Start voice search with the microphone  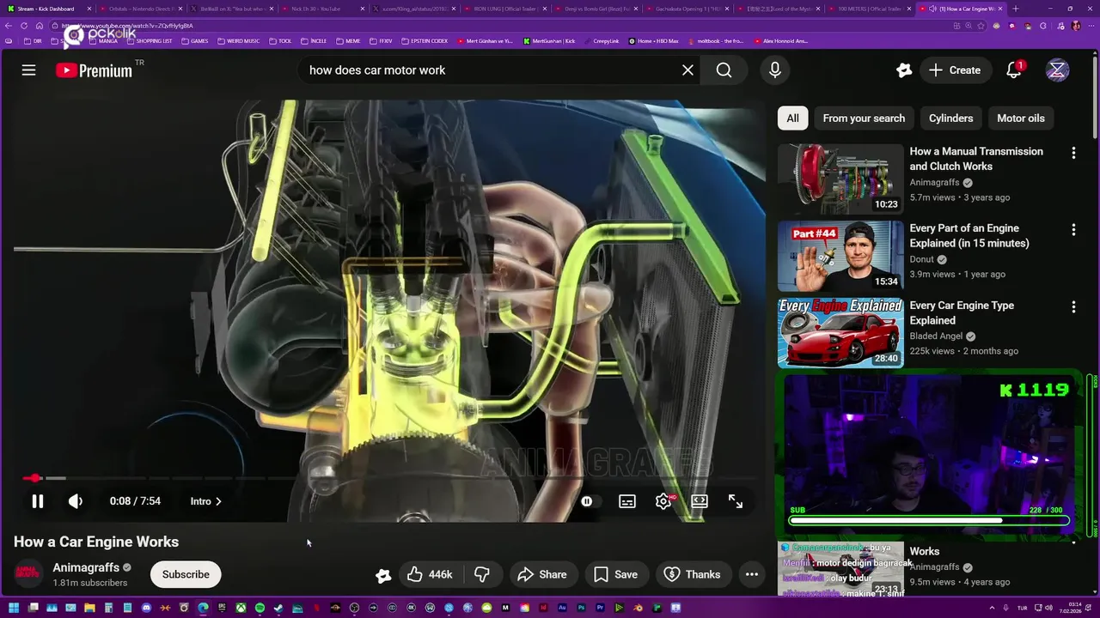coord(775,70)
